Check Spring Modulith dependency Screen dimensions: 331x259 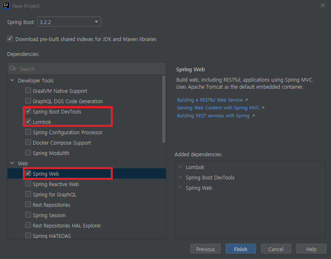tap(28, 152)
